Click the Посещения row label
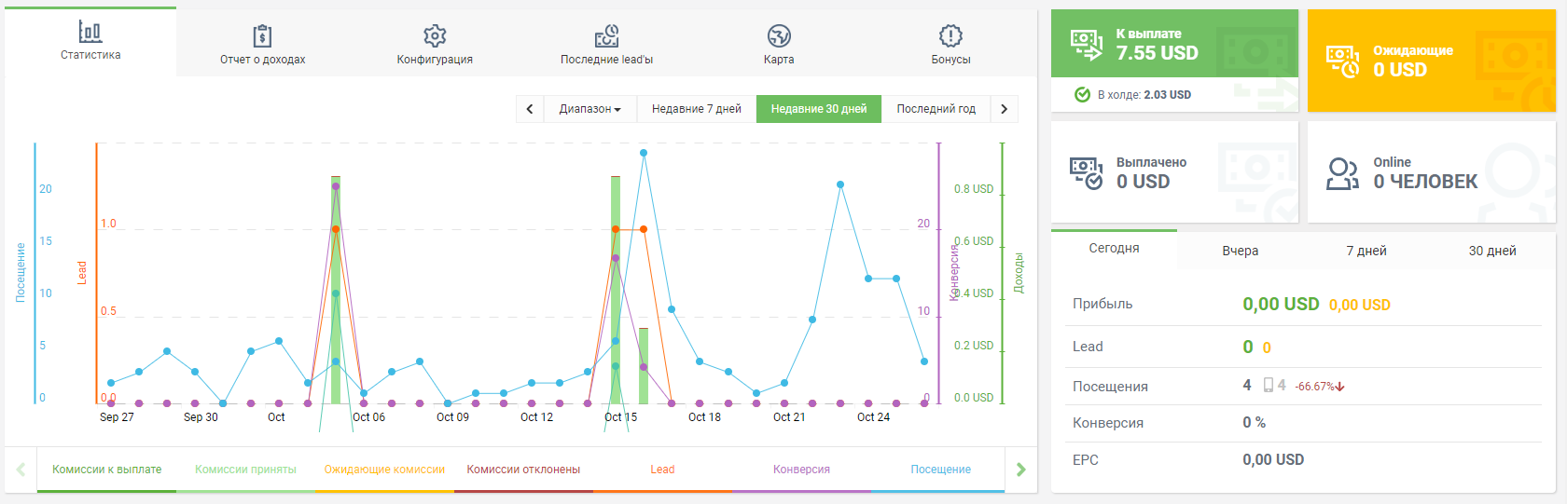The width and height of the screenshot is (1567, 504). click(1110, 387)
